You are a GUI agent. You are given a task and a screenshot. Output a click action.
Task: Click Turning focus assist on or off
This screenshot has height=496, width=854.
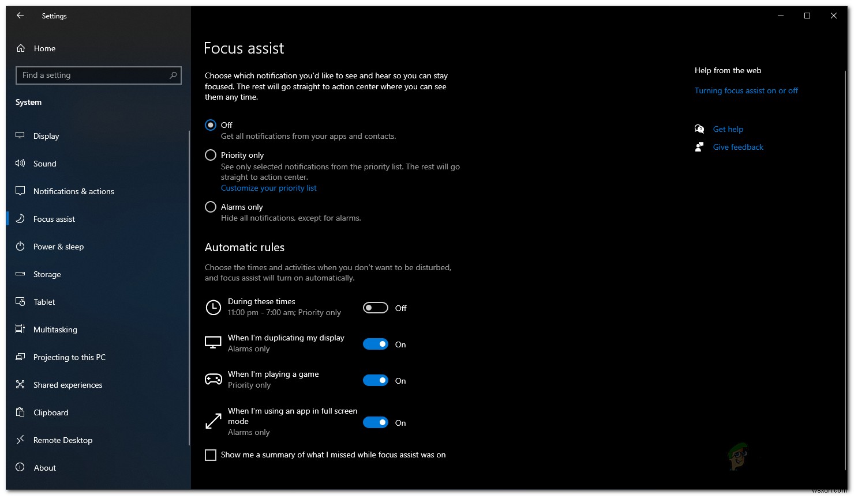[x=746, y=90]
